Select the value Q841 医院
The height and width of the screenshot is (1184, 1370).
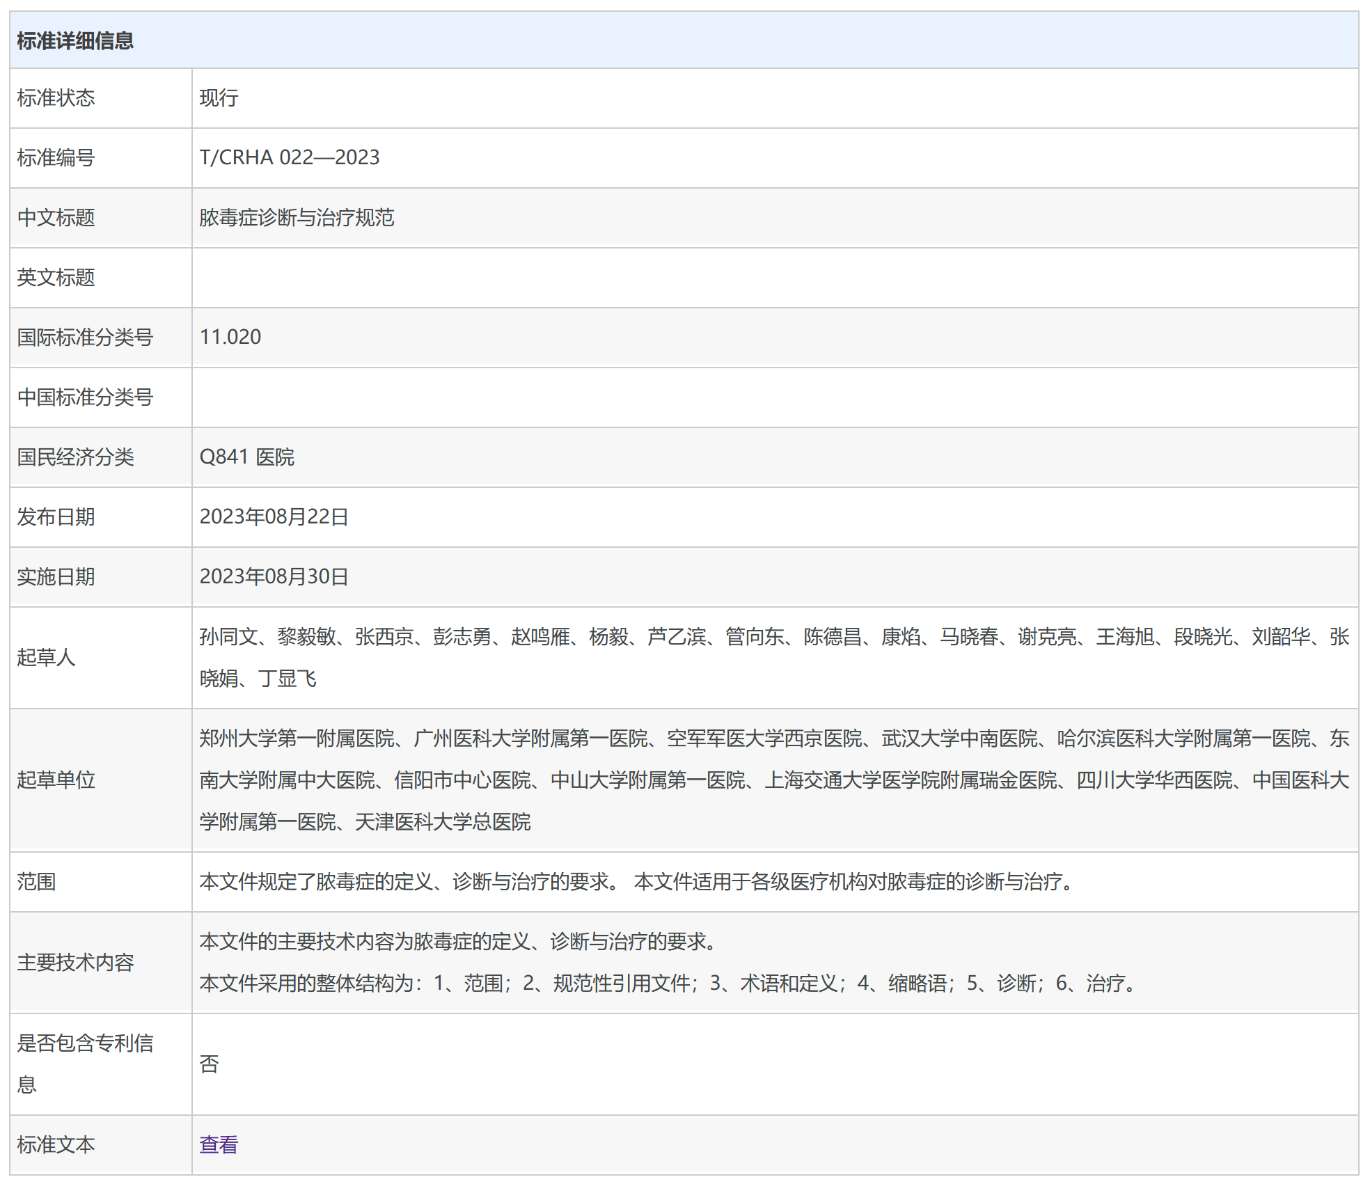247,457
